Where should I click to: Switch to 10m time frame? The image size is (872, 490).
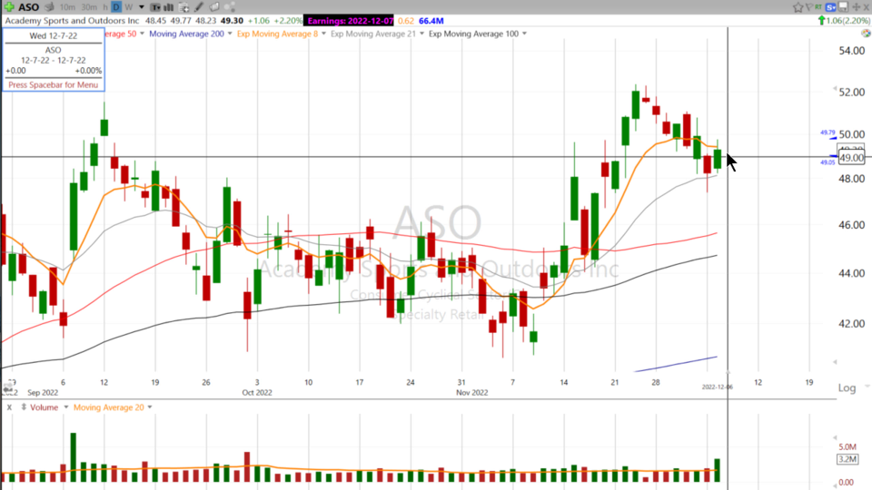point(67,7)
